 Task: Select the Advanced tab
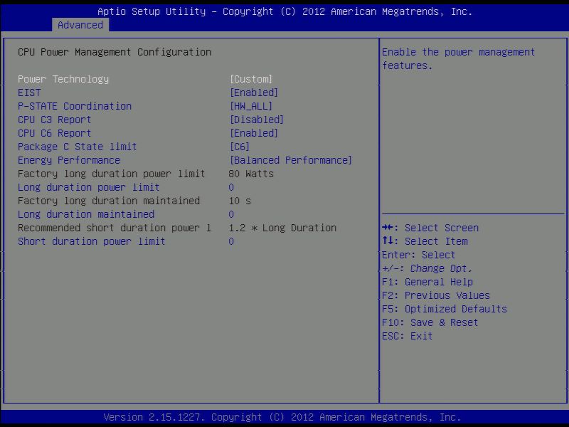(80, 25)
